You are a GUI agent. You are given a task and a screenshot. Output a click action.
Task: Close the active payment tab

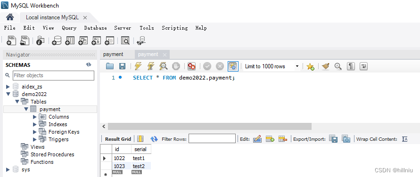coord(165,55)
